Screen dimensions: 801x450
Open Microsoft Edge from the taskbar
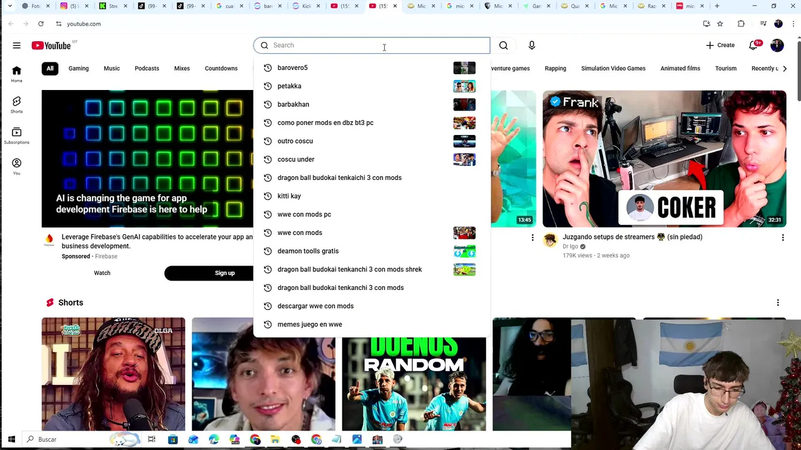click(x=214, y=439)
